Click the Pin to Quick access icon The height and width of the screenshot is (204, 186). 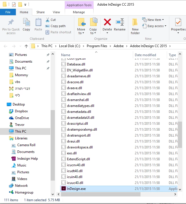point(11,22)
